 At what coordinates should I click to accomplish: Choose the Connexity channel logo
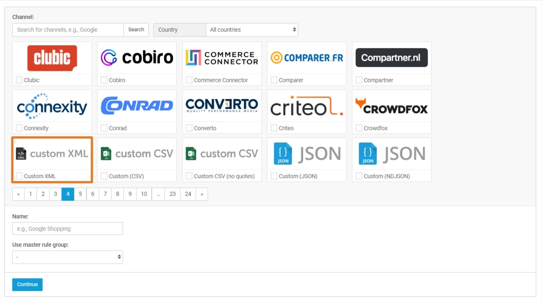point(52,106)
